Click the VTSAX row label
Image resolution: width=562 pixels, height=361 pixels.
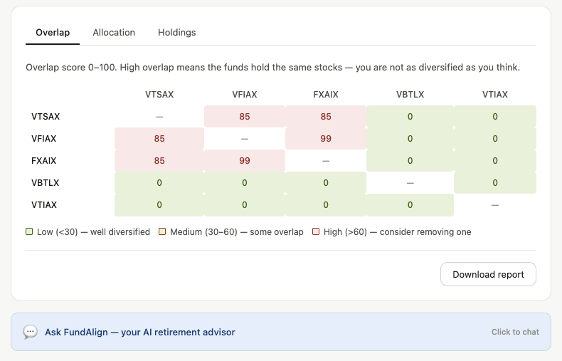click(x=46, y=116)
